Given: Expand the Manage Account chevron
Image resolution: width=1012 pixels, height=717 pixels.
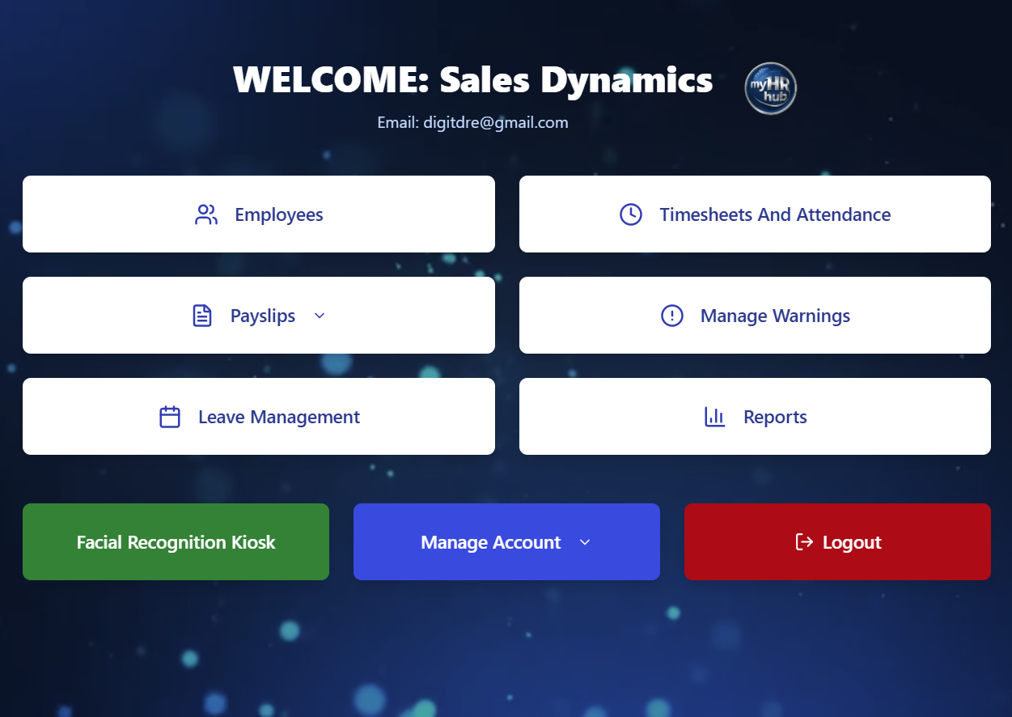Looking at the screenshot, I should coord(585,542).
